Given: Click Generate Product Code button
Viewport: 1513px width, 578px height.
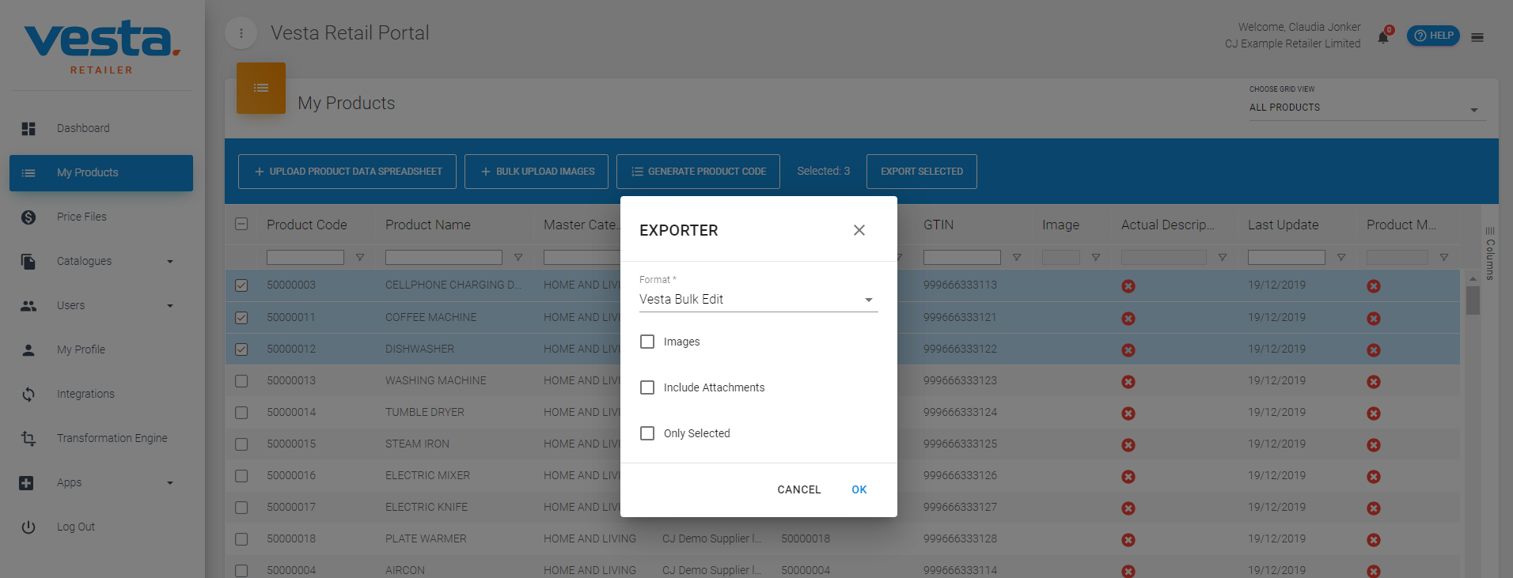Looking at the screenshot, I should coord(698,172).
